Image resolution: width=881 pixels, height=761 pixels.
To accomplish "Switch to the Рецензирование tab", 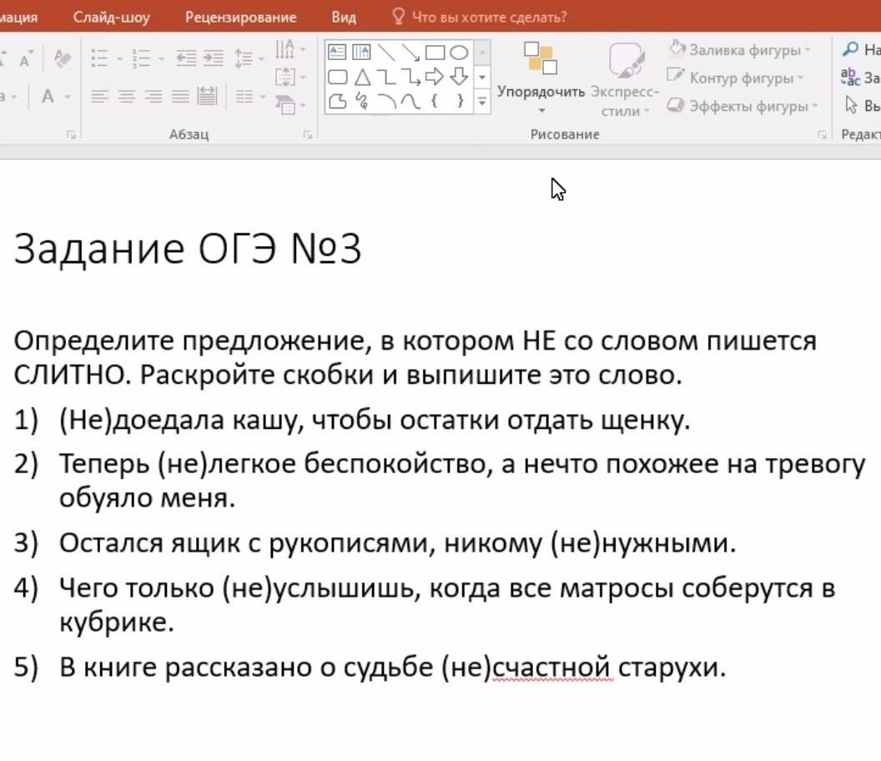I will pyautogui.click(x=240, y=18).
